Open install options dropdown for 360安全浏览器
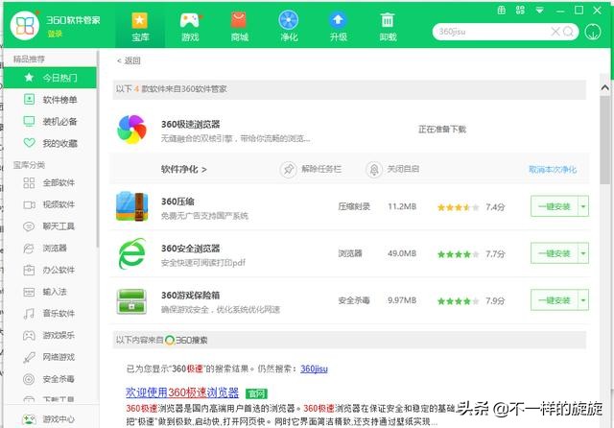This screenshot has width=614, height=428. [583, 253]
